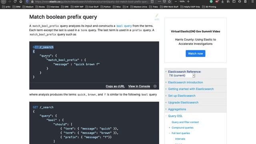The height and width of the screenshot is (144, 256).
Task: Open the Interview bookmarks folder
Action: 53,7
